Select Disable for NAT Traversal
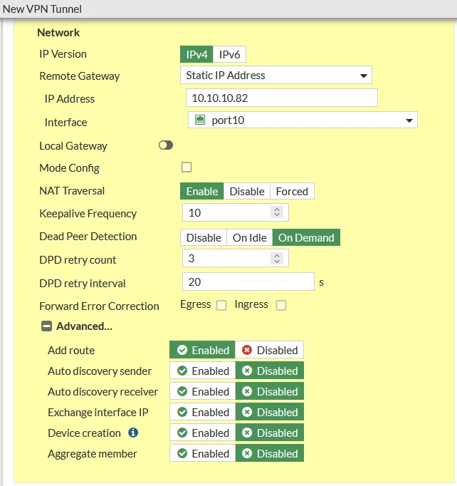The width and height of the screenshot is (457, 486). point(247,191)
